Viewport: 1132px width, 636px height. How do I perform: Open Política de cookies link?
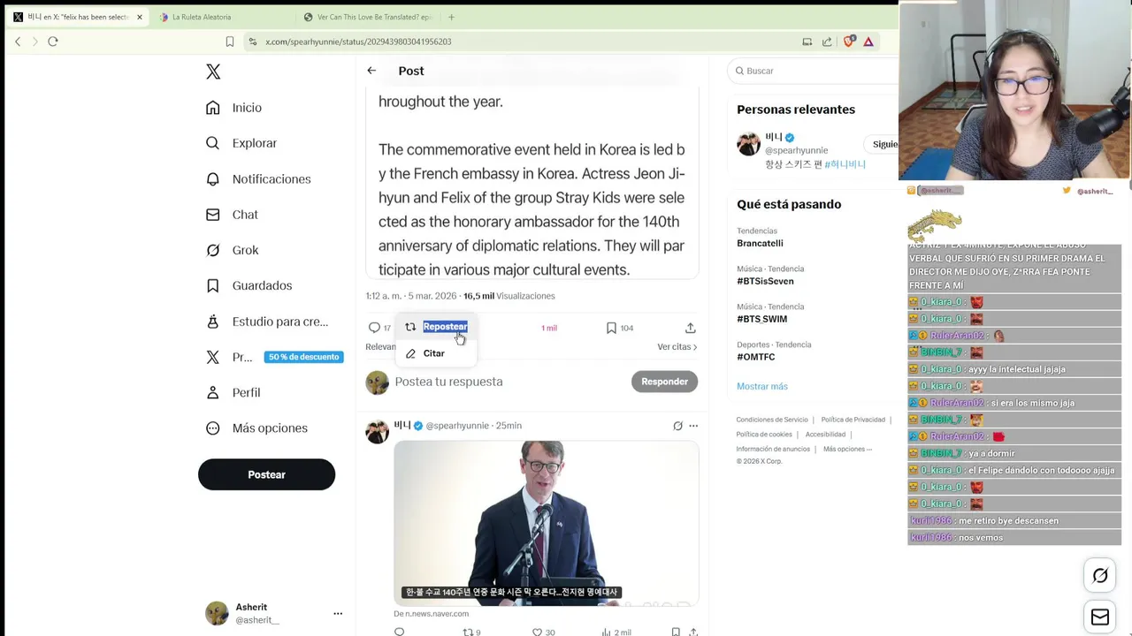pyautogui.click(x=763, y=435)
